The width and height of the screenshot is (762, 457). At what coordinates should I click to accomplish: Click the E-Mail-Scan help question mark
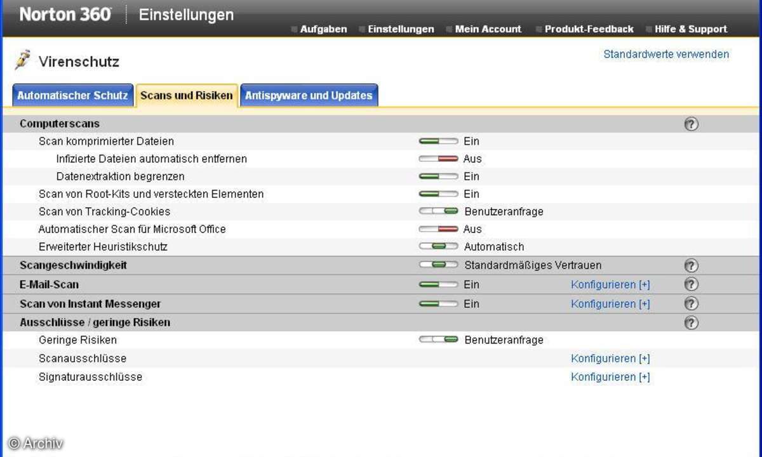click(692, 285)
